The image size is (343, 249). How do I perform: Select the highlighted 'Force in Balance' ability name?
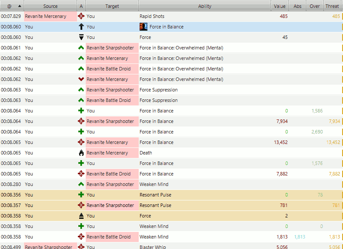click(x=166, y=27)
